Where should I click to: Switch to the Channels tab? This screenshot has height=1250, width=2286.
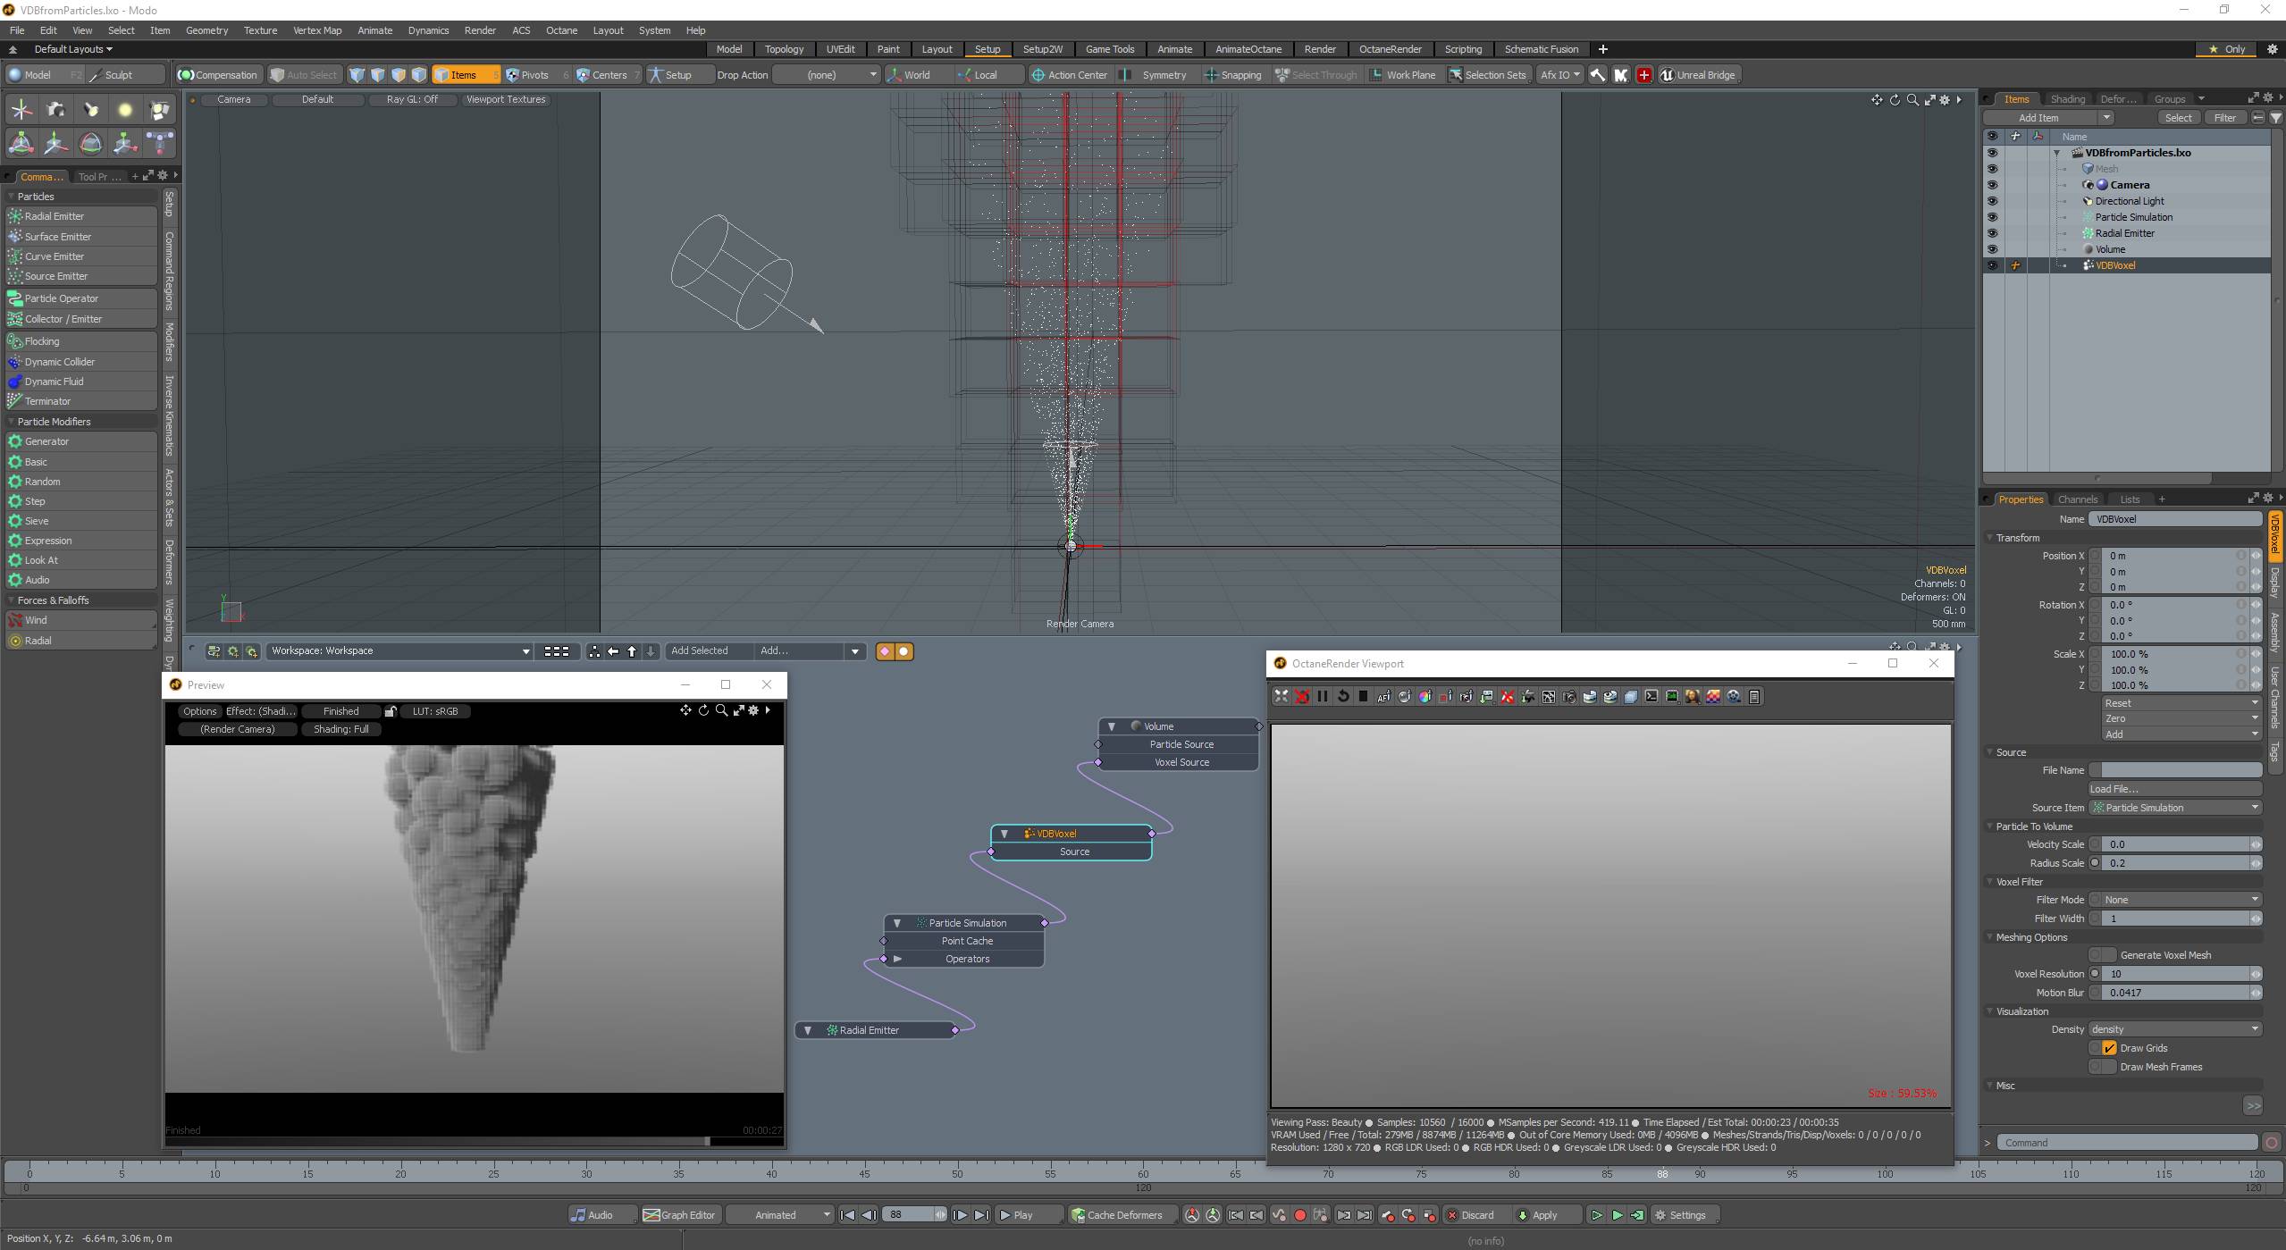(x=2076, y=499)
